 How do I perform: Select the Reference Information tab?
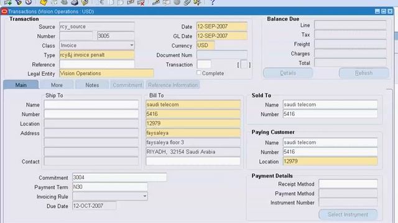pyautogui.click(x=173, y=85)
